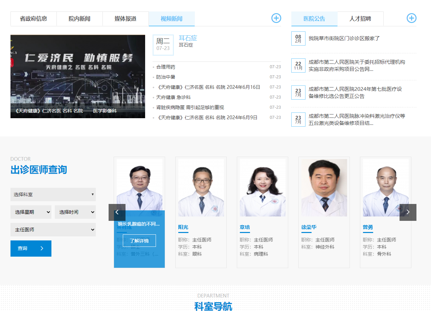
Task: Open doctor 章培's photo card
Action: click(263, 188)
